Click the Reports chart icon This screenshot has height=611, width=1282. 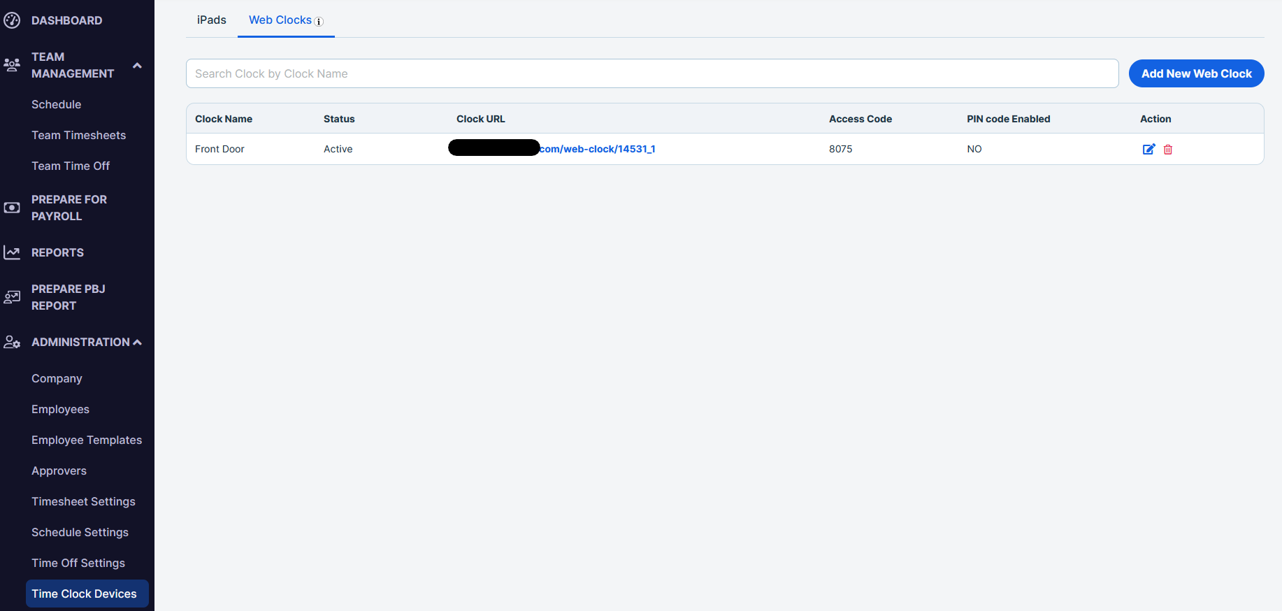point(12,252)
